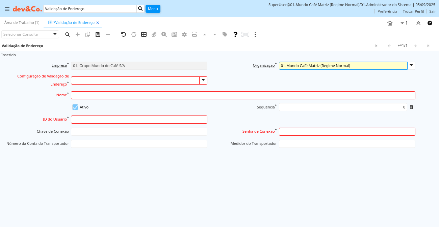Click the black question mark help icon
Viewport: 439px width, 227px height.
coord(235,34)
